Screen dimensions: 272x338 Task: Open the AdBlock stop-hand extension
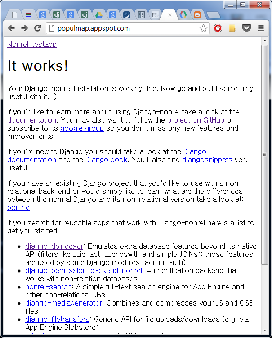point(218,28)
